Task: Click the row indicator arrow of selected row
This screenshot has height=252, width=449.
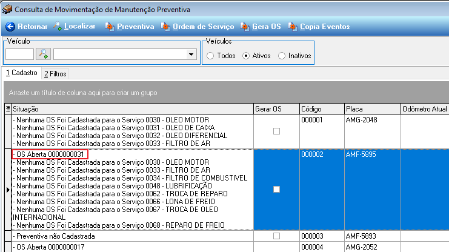Action: tap(8, 190)
